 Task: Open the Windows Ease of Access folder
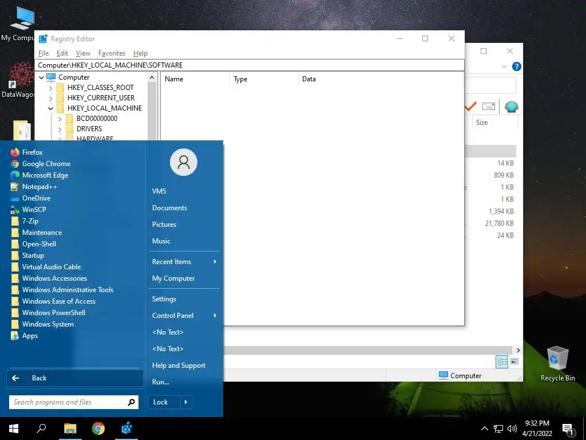tap(53, 301)
